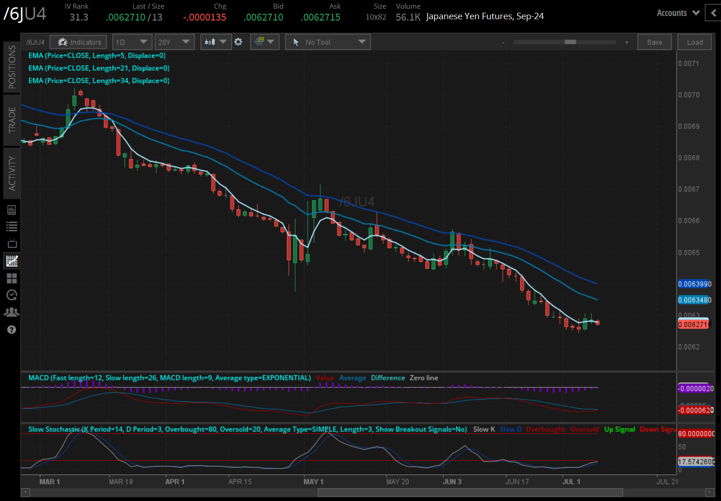This screenshot has width=721, height=501.
Task: Open the watchlist list icon
Action: 12,226
